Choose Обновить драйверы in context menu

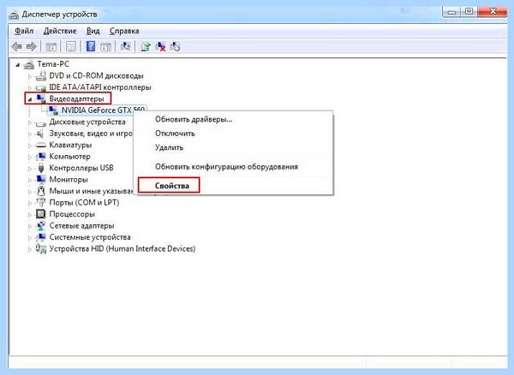tap(194, 119)
